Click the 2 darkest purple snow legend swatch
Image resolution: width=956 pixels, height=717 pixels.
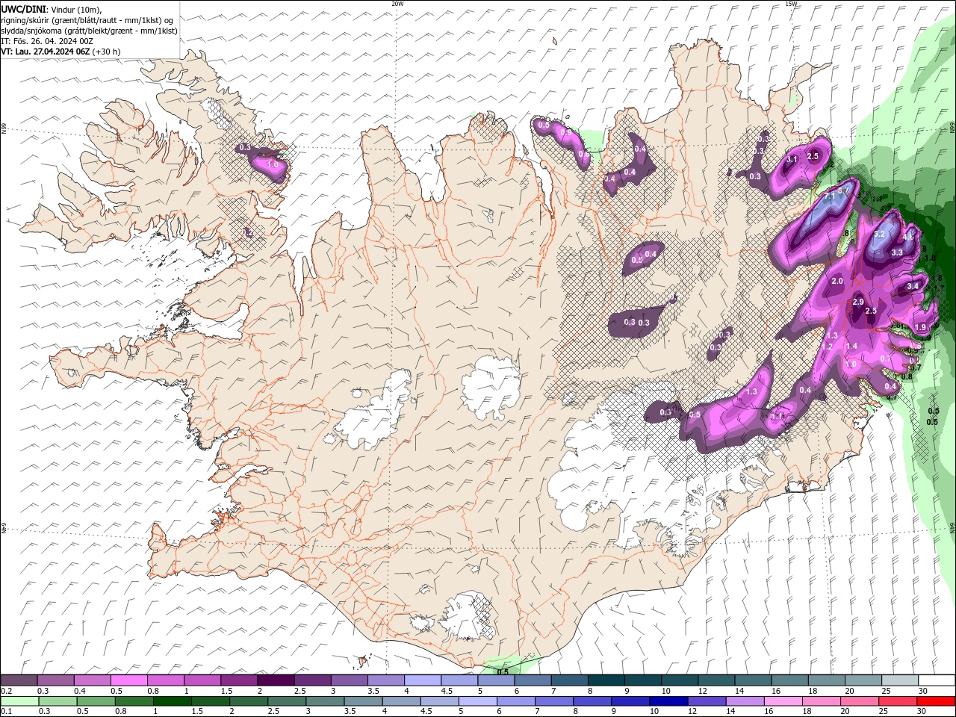pyautogui.click(x=276, y=680)
